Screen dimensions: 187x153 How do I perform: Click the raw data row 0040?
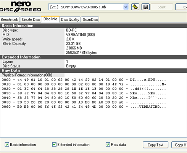click(x=84, y=98)
